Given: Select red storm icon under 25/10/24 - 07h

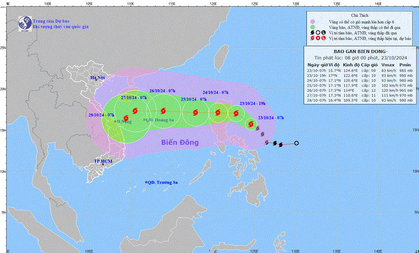Looking at the screenshot, I should (x=195, y=112).
